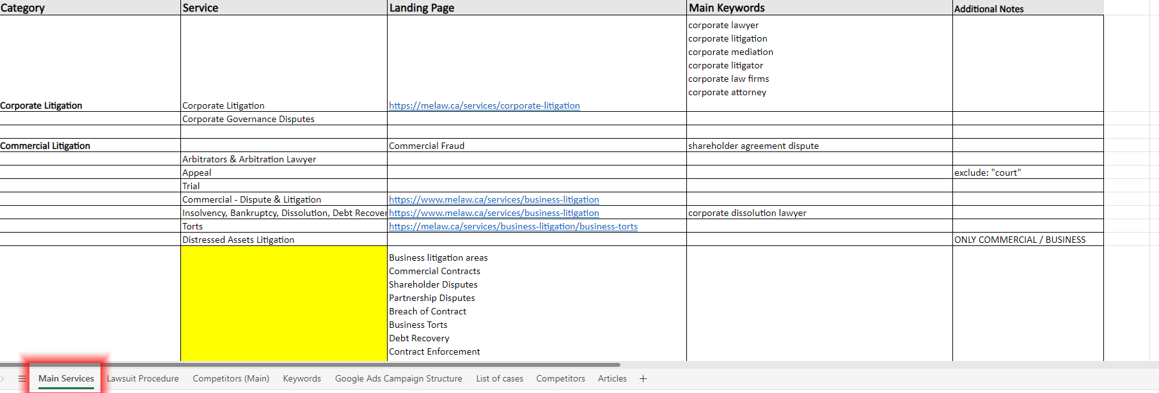1159x393 pixels.
Task: Open the List of cases tab
Action: point(500,379)
